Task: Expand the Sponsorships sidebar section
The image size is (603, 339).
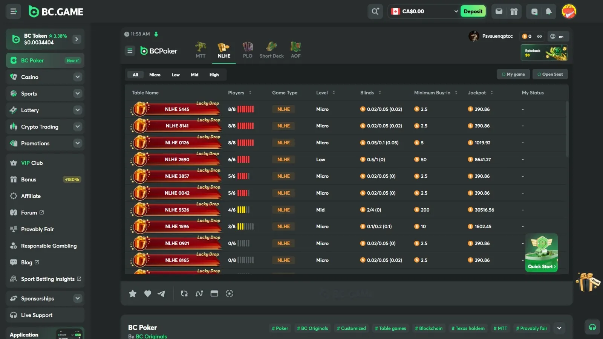Action: coord(77,298)
